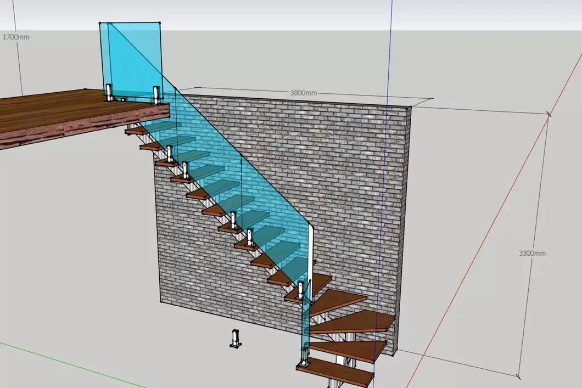Select the 3300mm height dimension text
This screenshot has width=582, height=388.
[x=533, y=254]
